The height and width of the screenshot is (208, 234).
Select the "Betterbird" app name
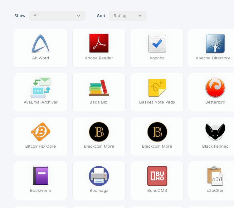[215, 102]
